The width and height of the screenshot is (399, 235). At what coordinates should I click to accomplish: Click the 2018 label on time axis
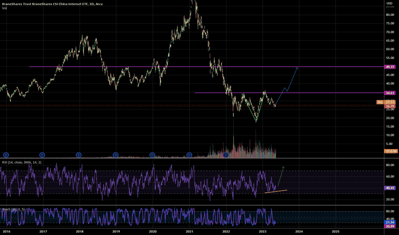tap(80, 232)
